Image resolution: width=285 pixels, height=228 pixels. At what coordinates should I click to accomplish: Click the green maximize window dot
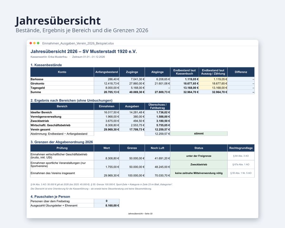click(38, 43)
